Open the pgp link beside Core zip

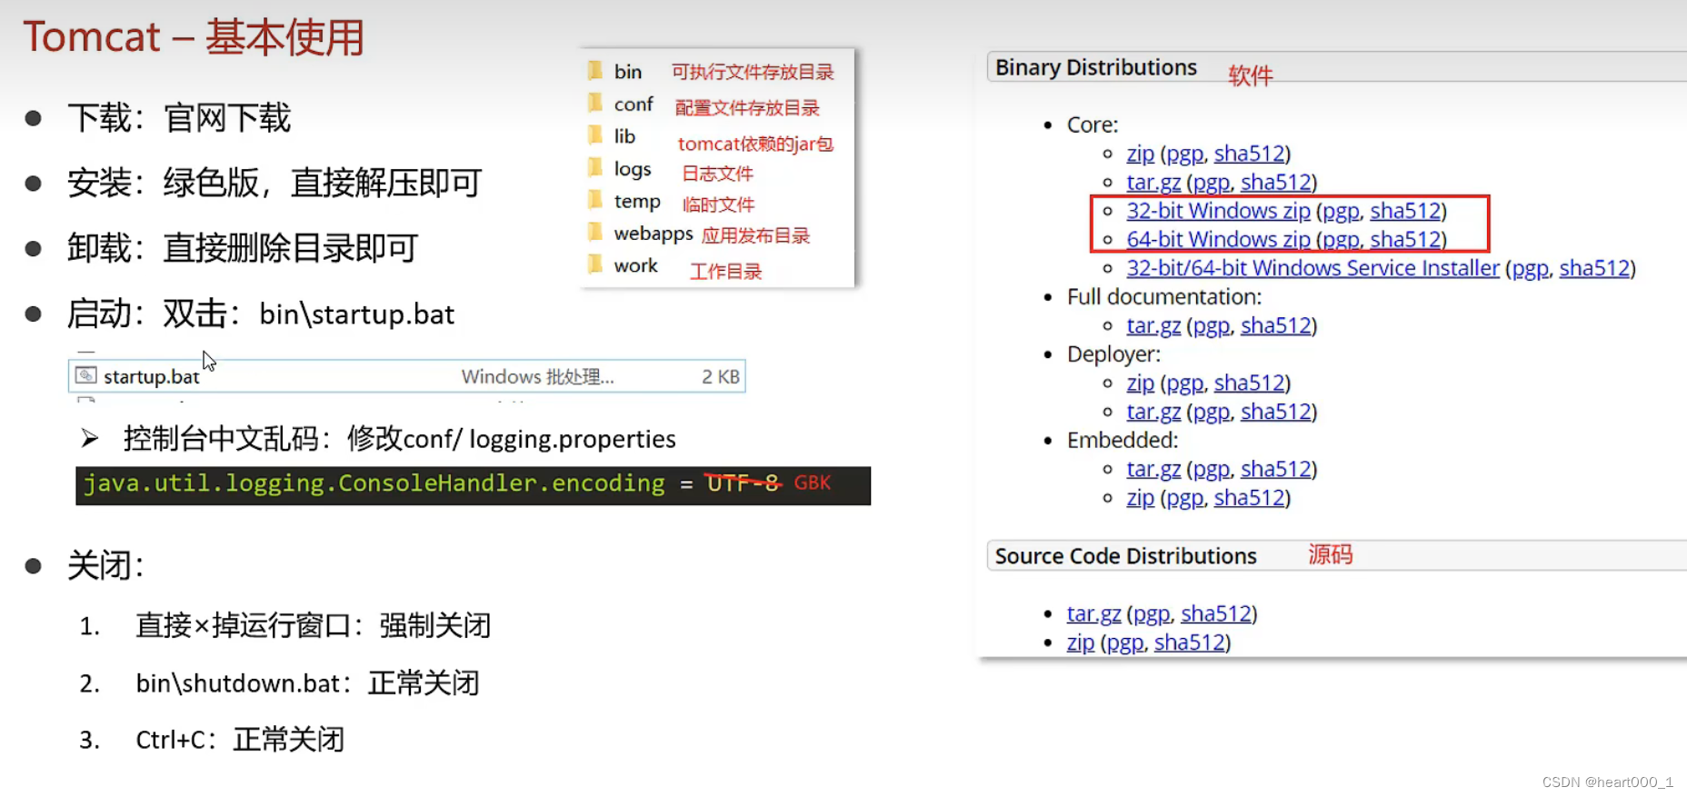point(1184,154)
